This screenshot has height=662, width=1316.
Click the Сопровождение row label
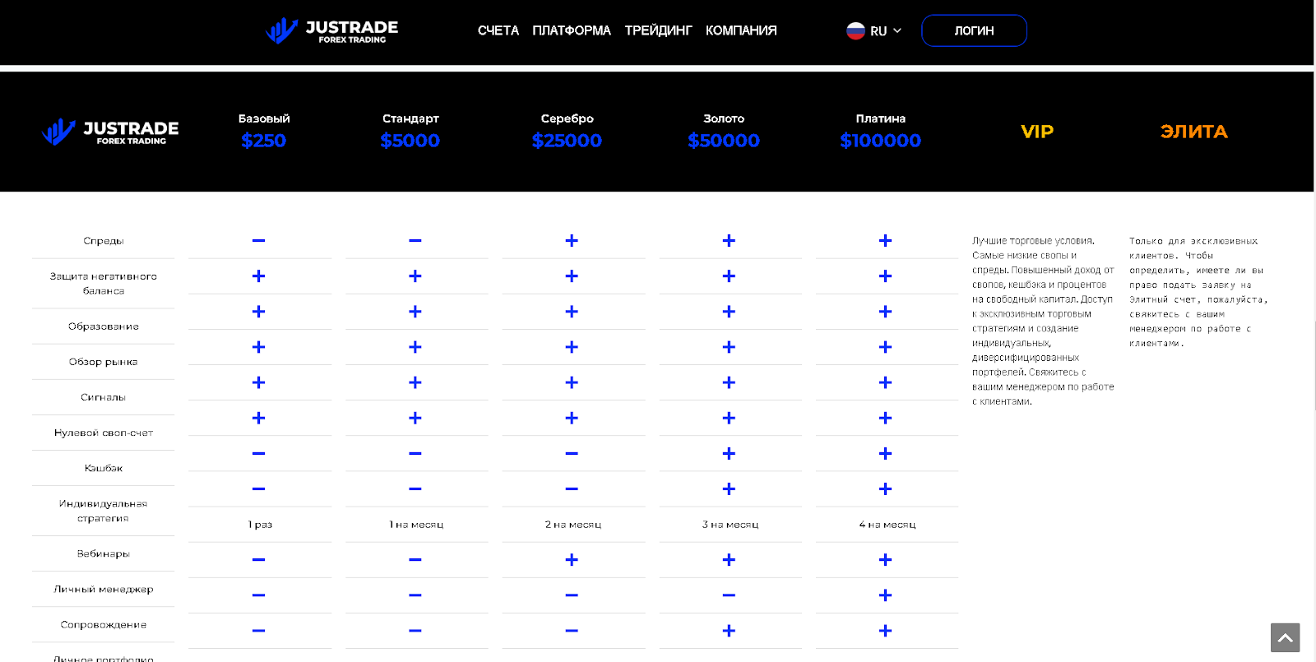pos(104,624)
